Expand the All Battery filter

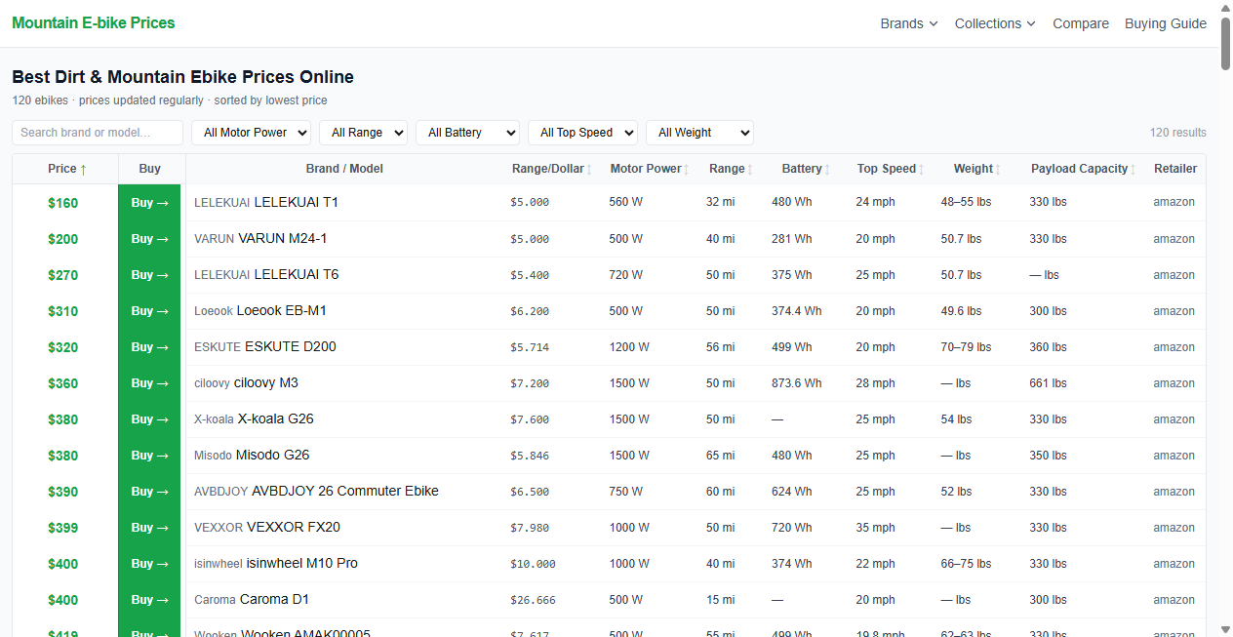point(467,133)
